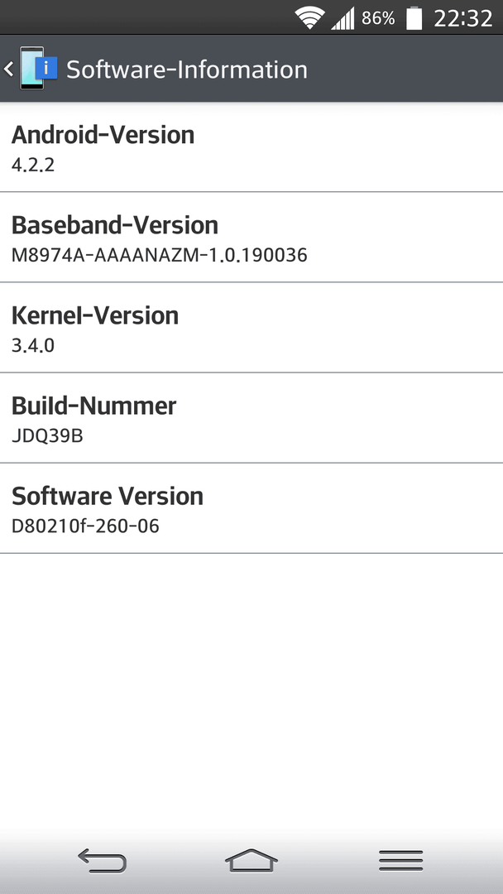Tap the D80210f-260-06 software value
The height and width of the screenshot is (894, 503).
tap(85, 526)
